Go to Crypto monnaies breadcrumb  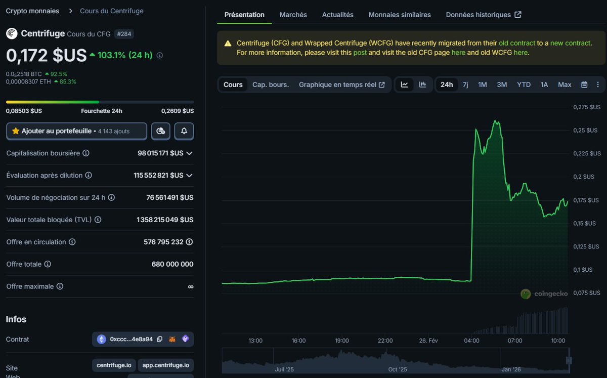coord(32,11)
